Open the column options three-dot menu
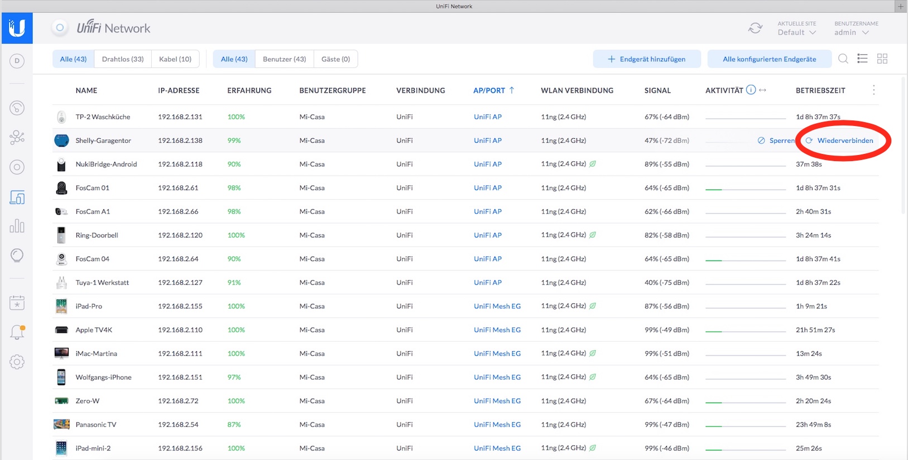This screenshot has width=908, height=460. [874, 90]
